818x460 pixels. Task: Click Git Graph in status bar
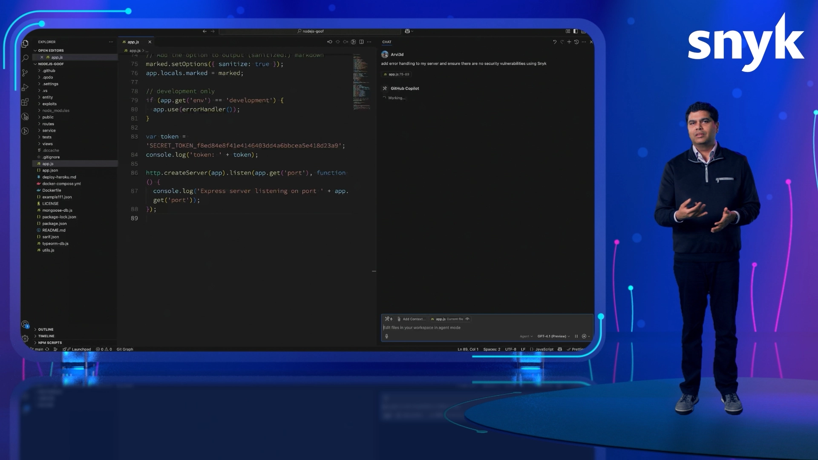125,349
